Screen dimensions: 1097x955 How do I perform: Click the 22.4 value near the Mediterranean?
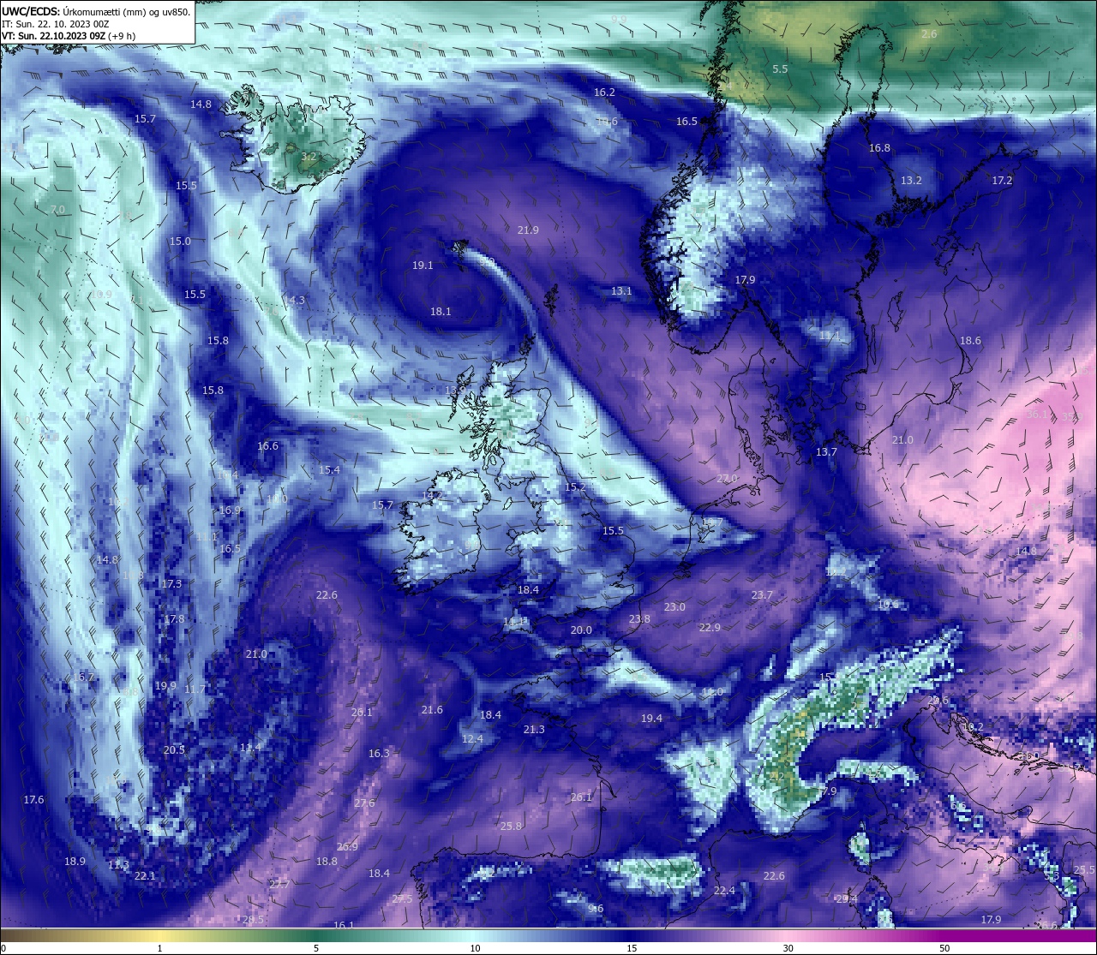coord(724,891)
